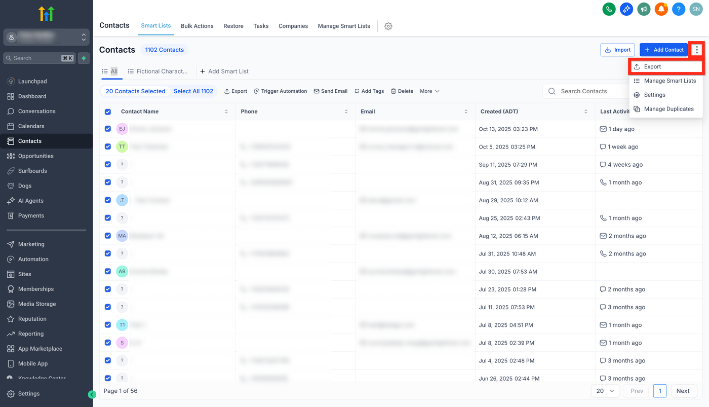Click the blue AI sparkle icon in header
Viewport: 709px width, 407px height.
coord(626,9)
